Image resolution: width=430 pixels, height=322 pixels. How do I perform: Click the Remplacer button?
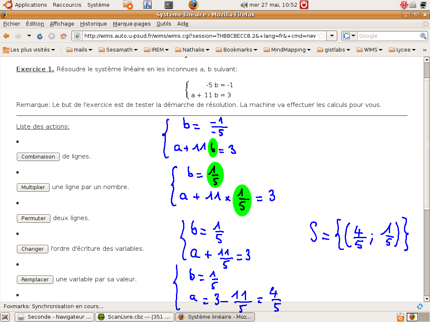(35, 280)
